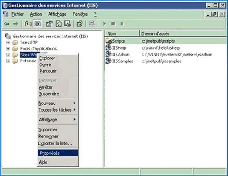Screen dimensions: 228x176
Task: Select the Gestionnaire des services Internet root node
Action: tap(50, 36)
